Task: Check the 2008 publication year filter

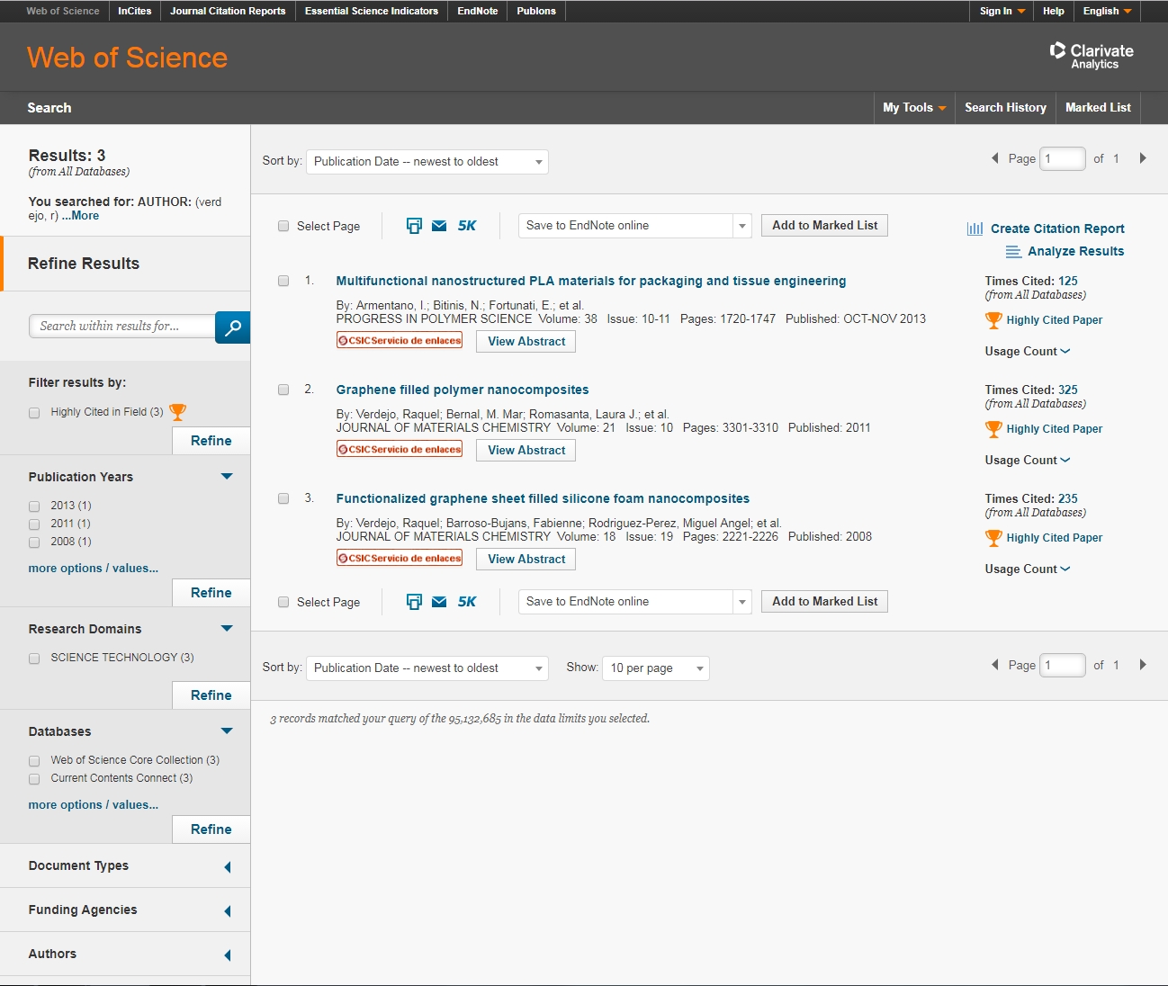Action: tap(34, 542)
